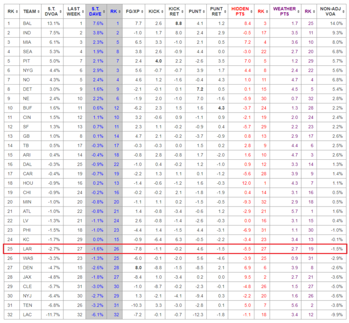Click LAC's -12.3 PUNT value
349x323 pixels.
pos(198,315)
